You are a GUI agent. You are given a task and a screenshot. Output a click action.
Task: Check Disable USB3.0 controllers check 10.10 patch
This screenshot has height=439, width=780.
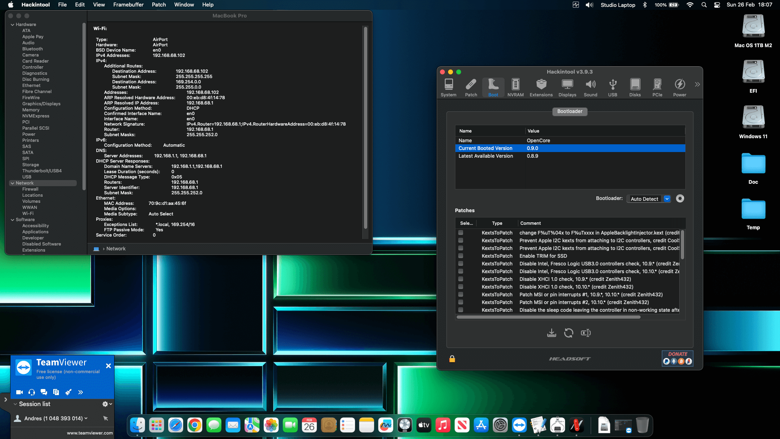(461, 272)
